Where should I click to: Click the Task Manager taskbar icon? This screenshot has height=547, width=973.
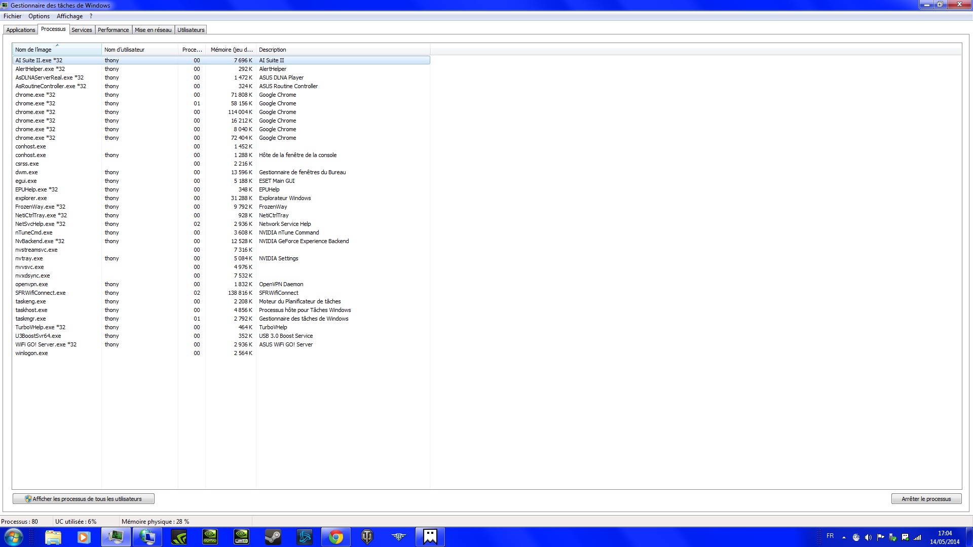tap(116, 537)
